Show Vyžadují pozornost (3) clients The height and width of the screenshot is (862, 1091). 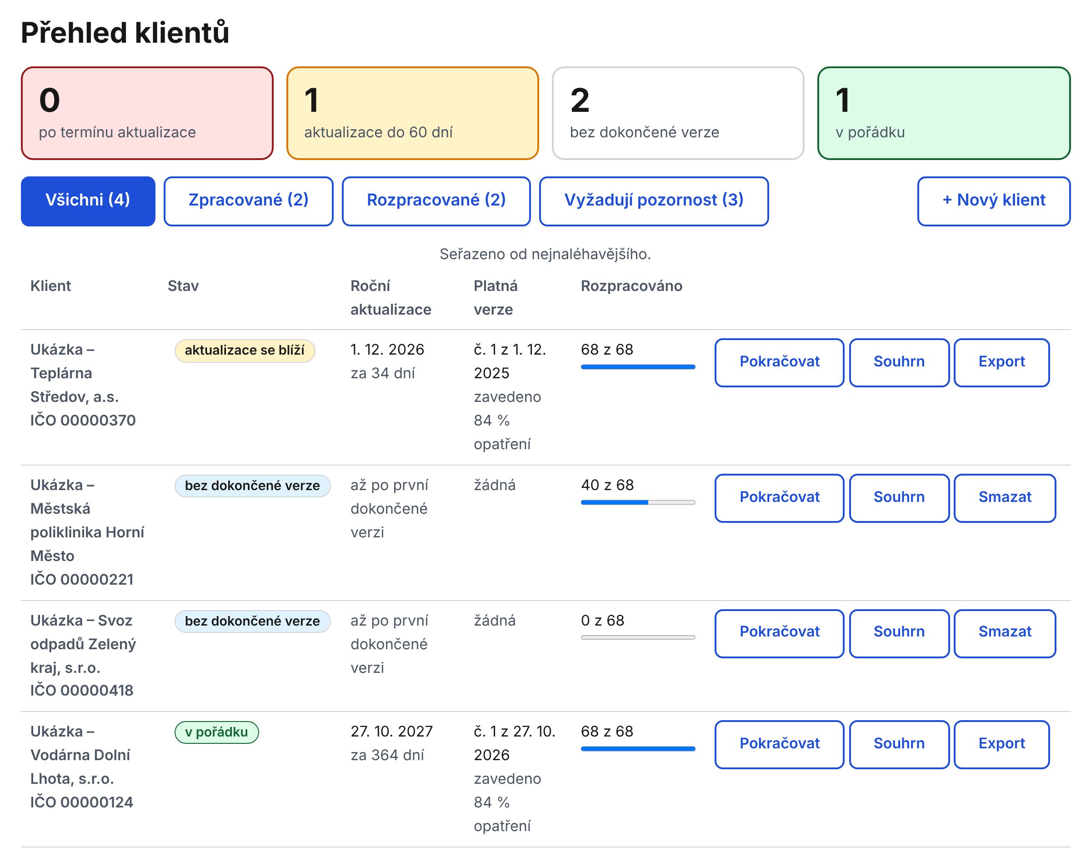(654, 201)
